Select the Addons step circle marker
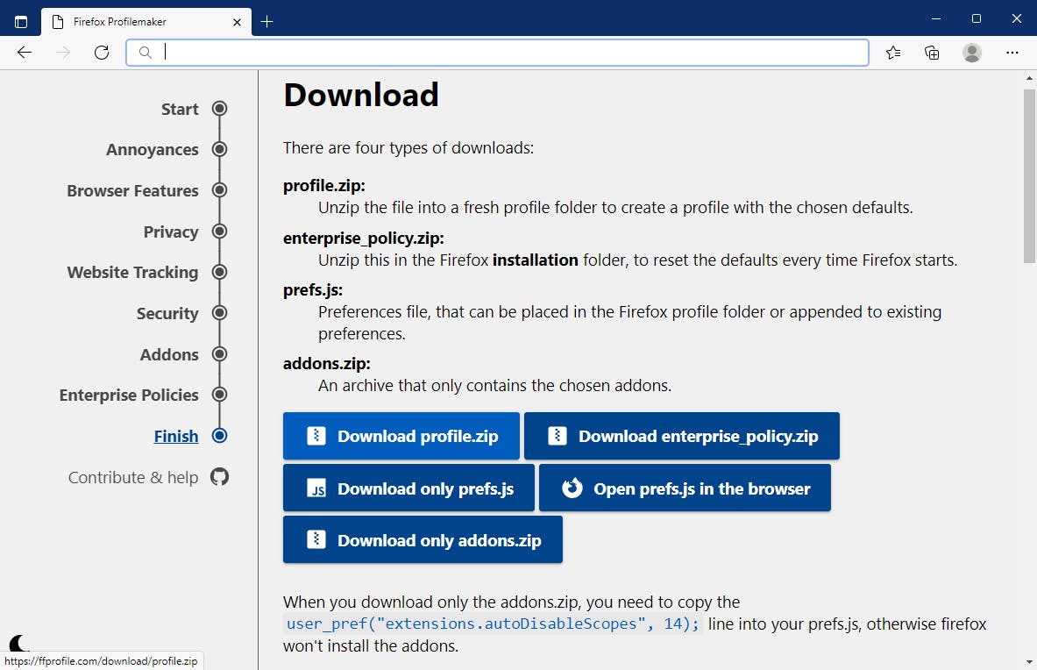Viewport: 1037px width, 670px height. 219,353
